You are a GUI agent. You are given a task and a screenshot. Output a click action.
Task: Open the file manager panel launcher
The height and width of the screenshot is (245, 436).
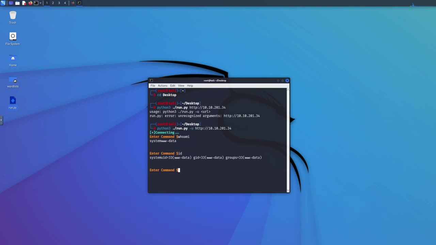(17, 3)
